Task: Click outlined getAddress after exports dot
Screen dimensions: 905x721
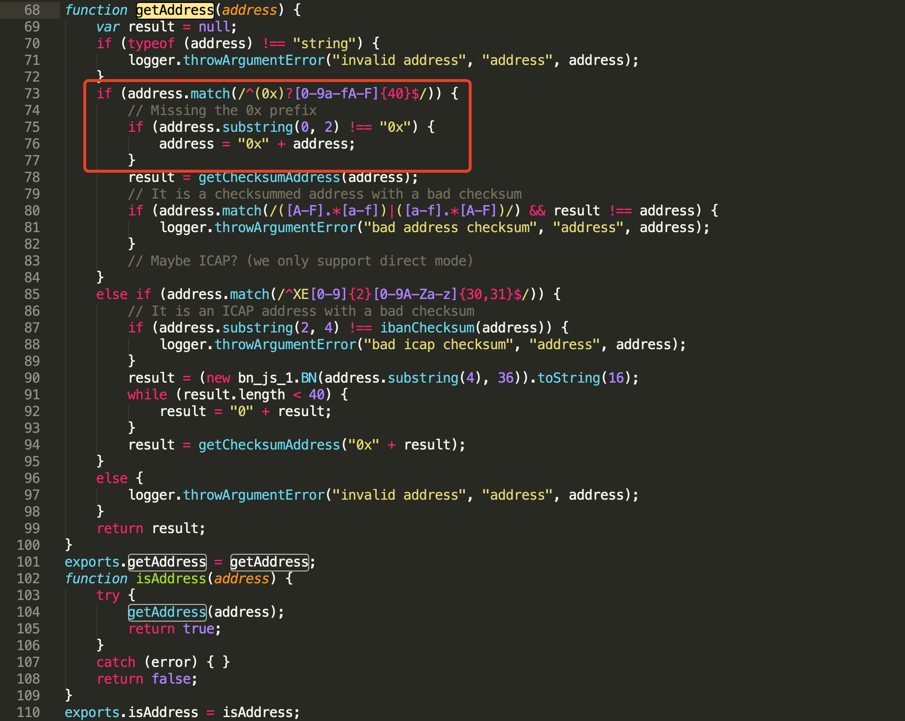Action: (x=167, y=562)
